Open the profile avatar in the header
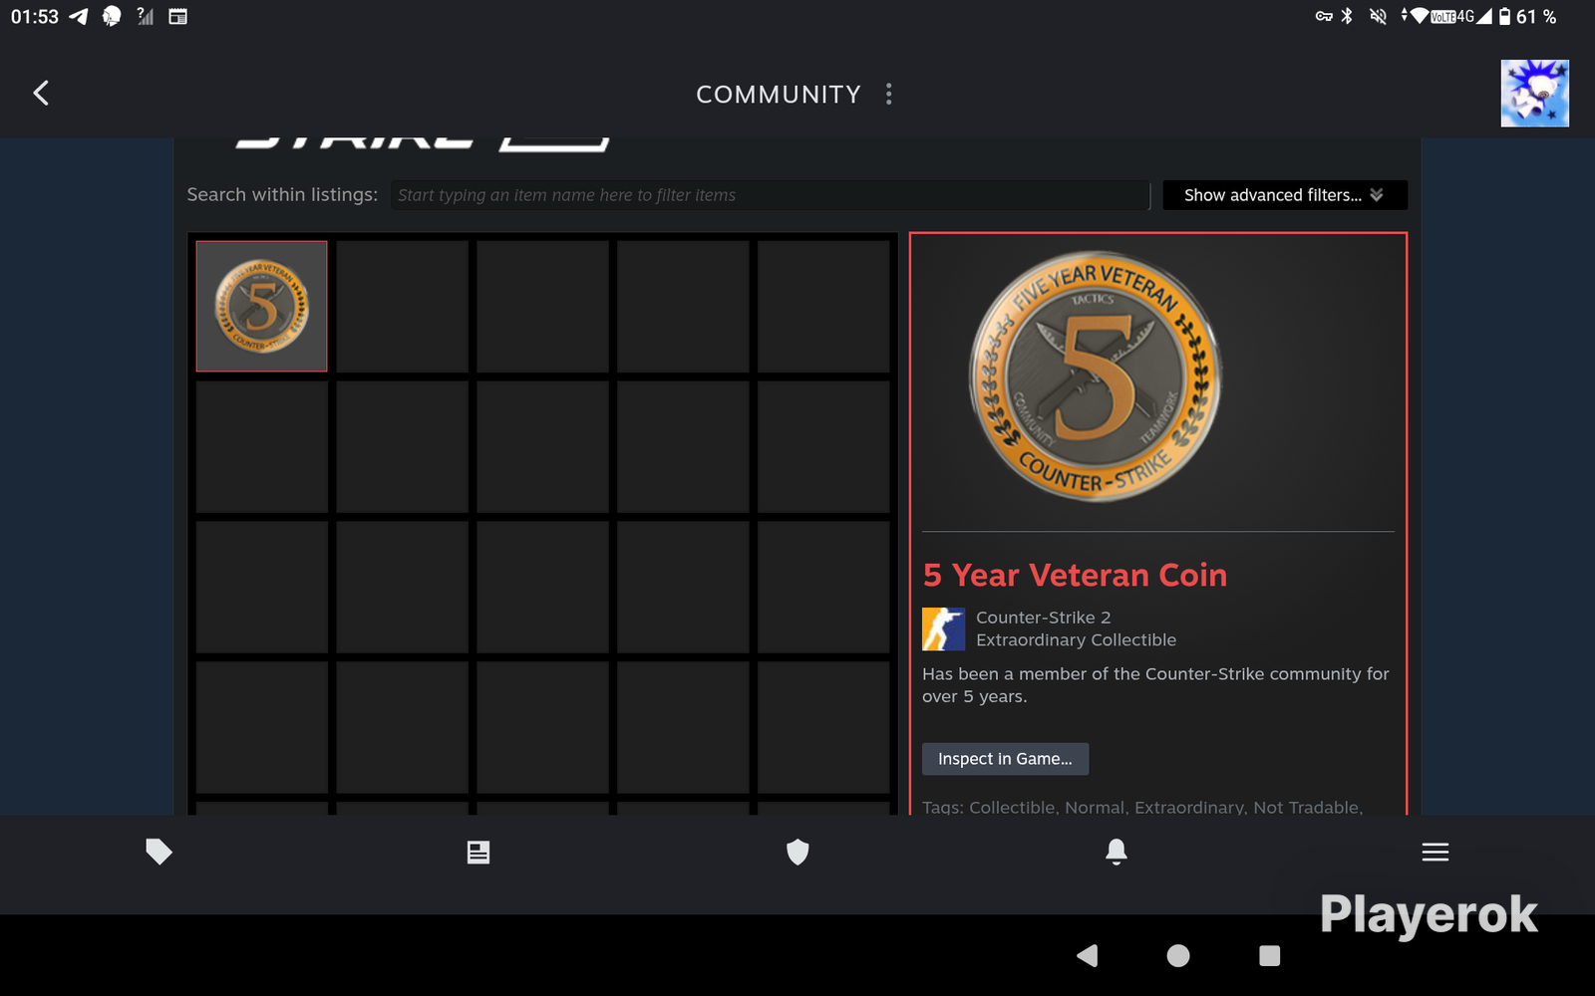 tap(1534, 94)
